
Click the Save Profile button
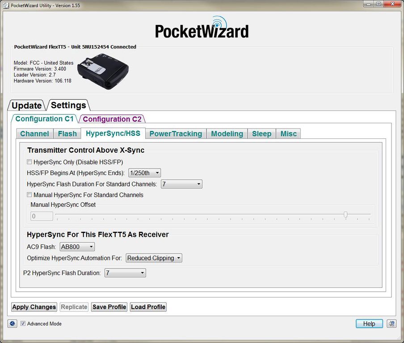point(109,307)
